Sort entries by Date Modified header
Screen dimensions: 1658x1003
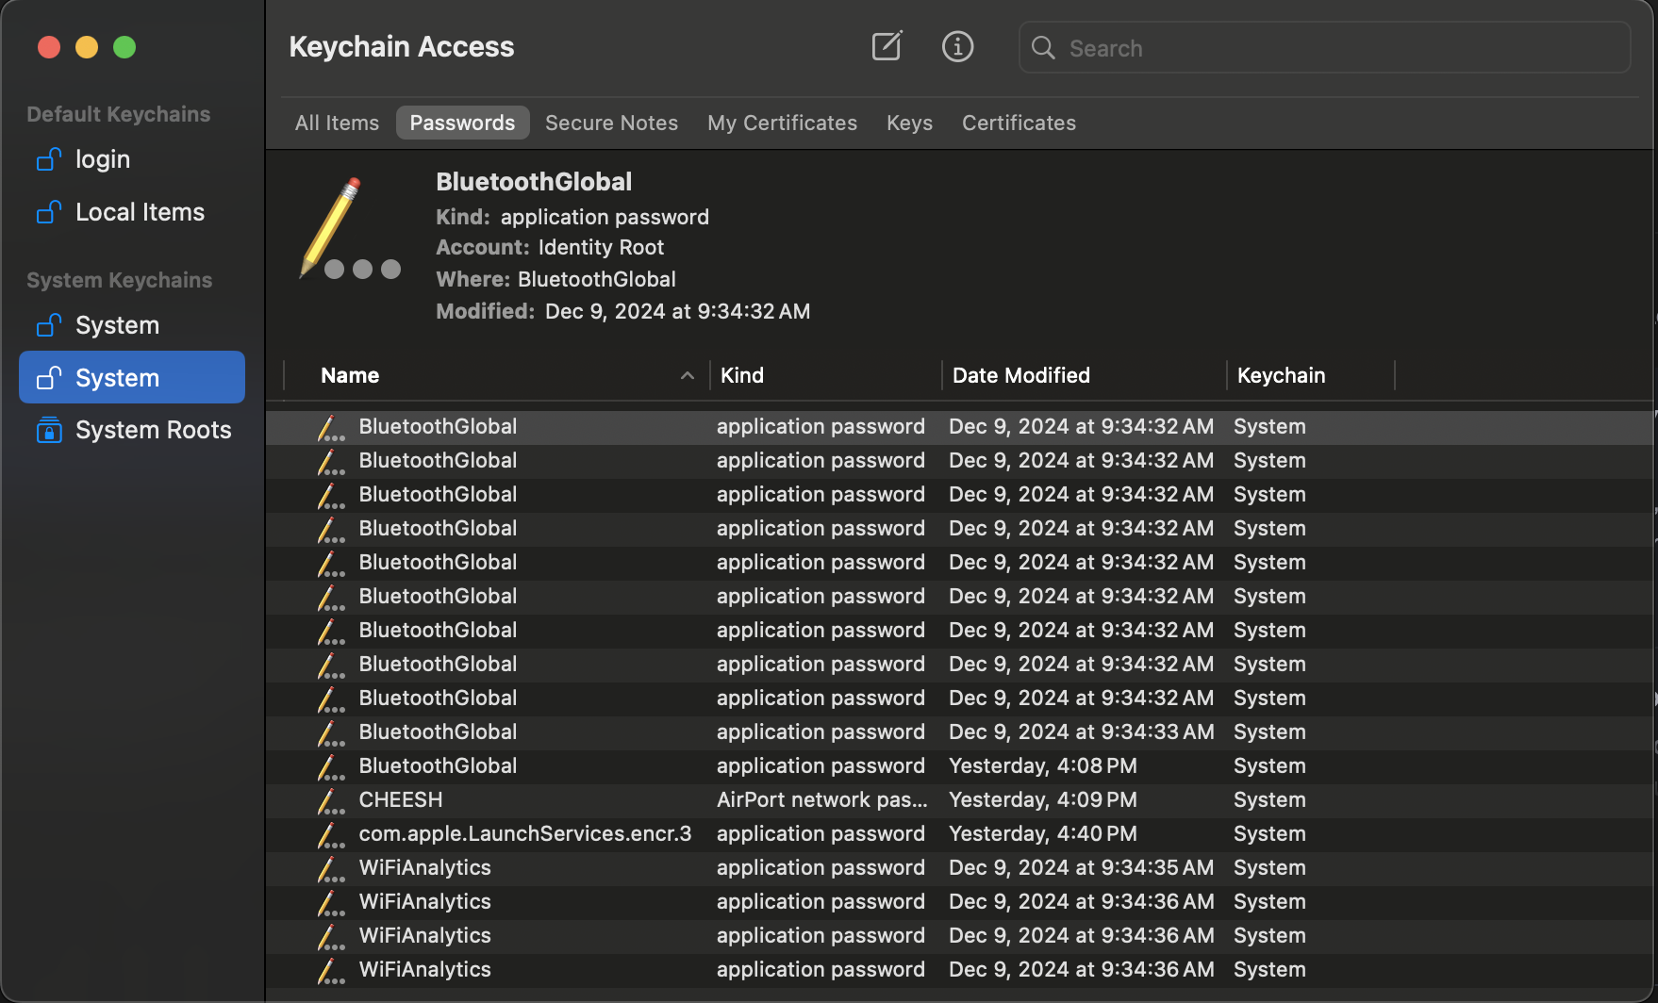tap(1020, 375)
